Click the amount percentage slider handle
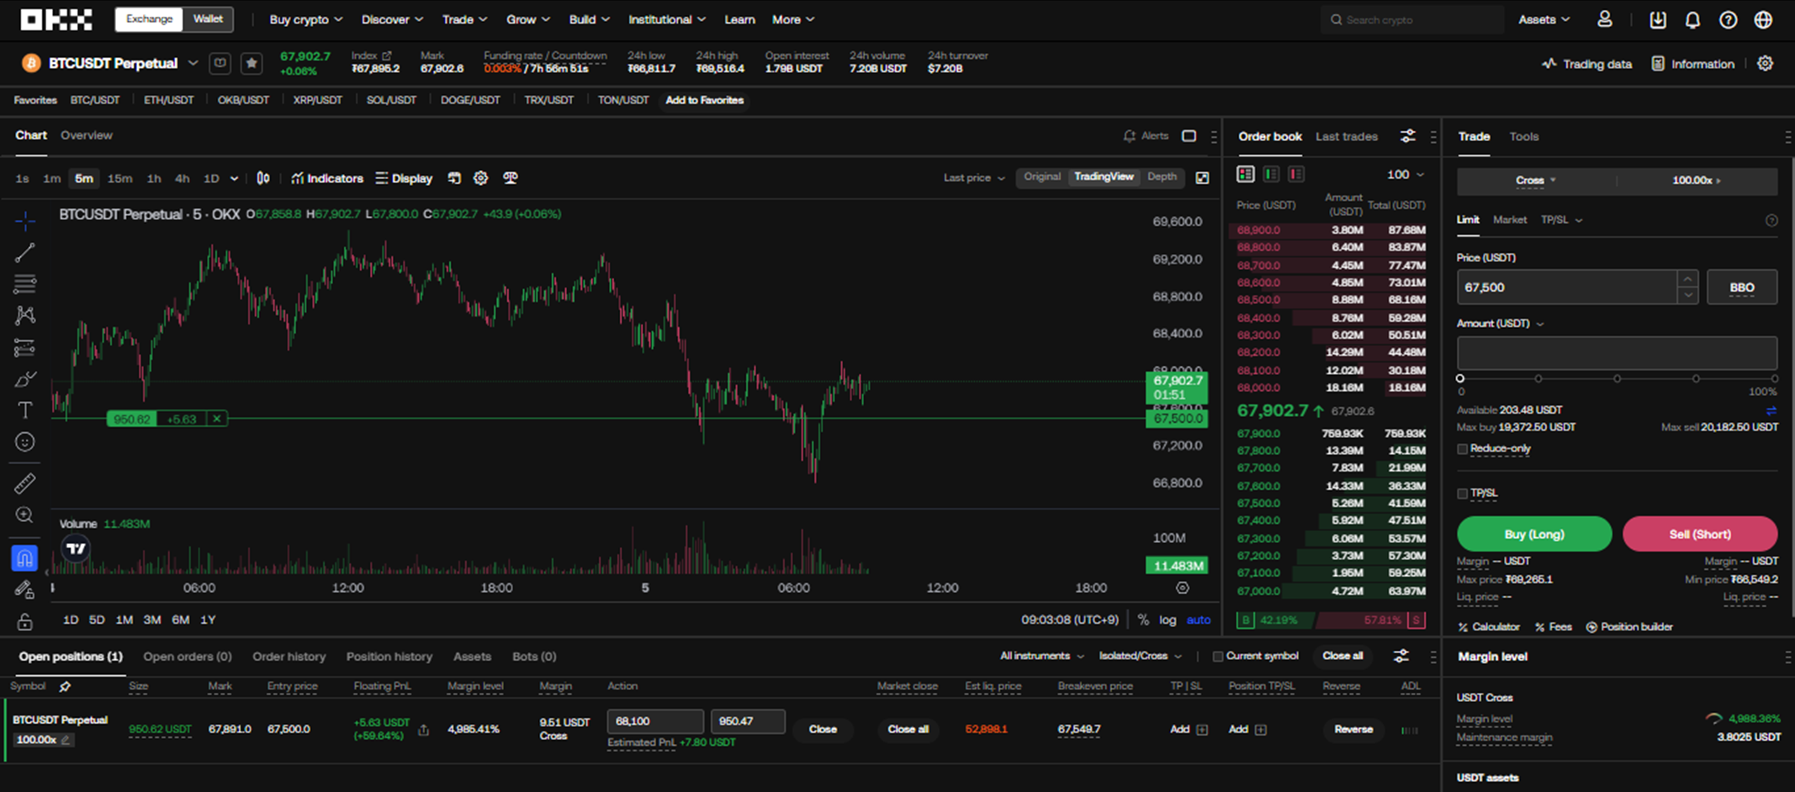The height and width of the screenshot is (792, 1795). [1460, 378]
